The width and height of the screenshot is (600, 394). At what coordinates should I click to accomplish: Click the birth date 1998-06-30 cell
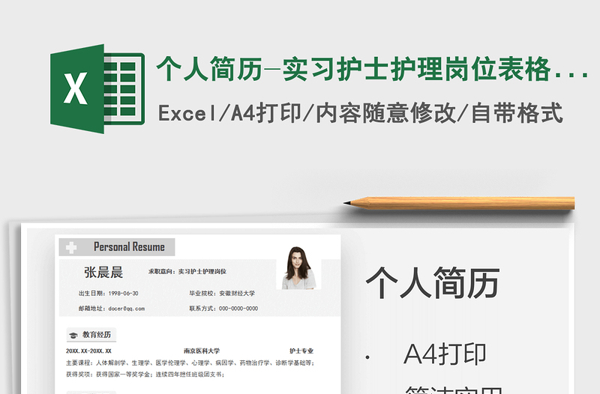click(x=109, y=294)
